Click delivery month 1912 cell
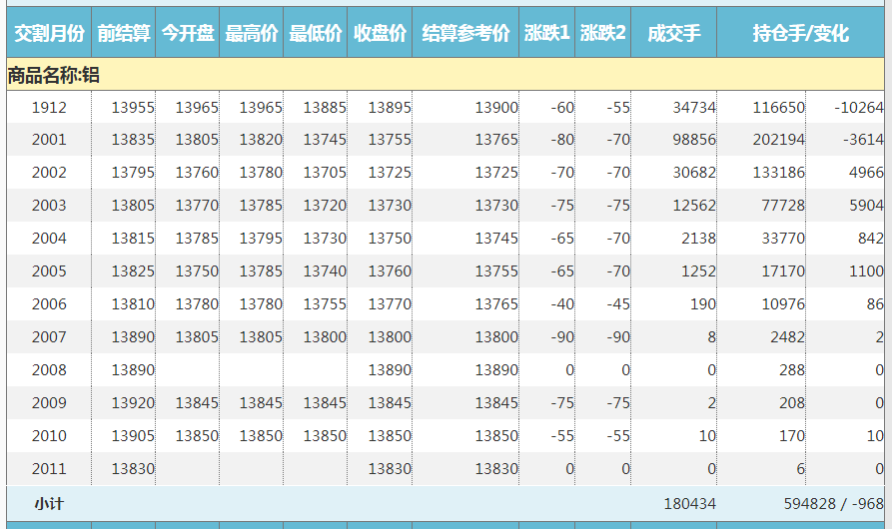The image size is (892, 529). (49, 108)
